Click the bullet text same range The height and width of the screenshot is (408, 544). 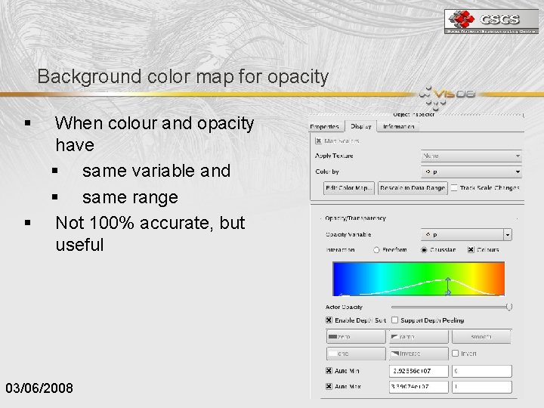click(x=130, y=198)
